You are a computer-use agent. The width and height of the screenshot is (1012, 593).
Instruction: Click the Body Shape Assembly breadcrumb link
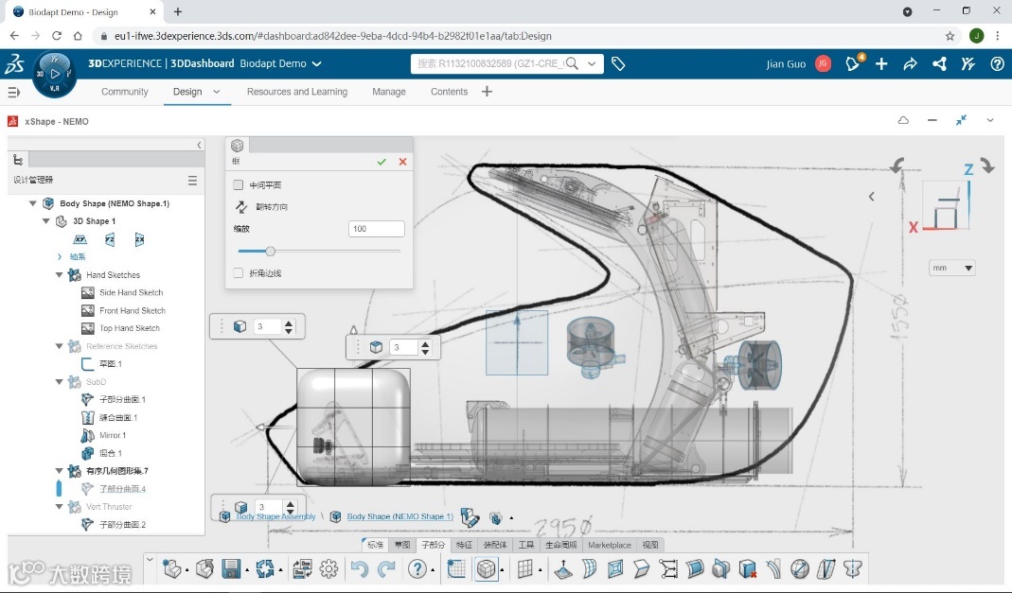(275, 517)
